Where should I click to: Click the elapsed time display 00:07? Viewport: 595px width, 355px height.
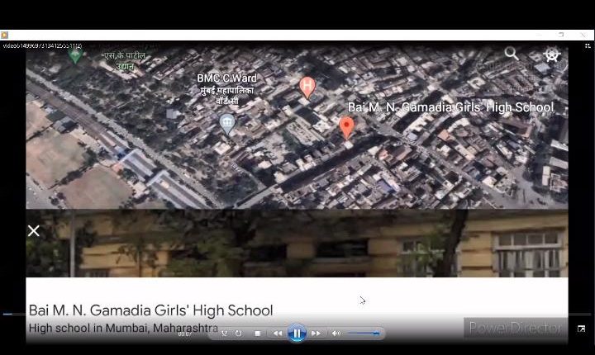[184, 334]
